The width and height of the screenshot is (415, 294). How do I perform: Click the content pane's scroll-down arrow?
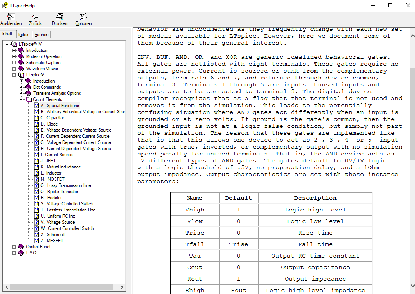pos(412,286)
